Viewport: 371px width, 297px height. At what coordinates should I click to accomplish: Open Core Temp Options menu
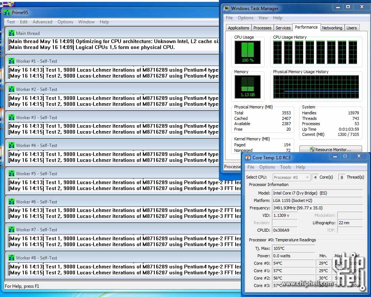tap(267, 167)
